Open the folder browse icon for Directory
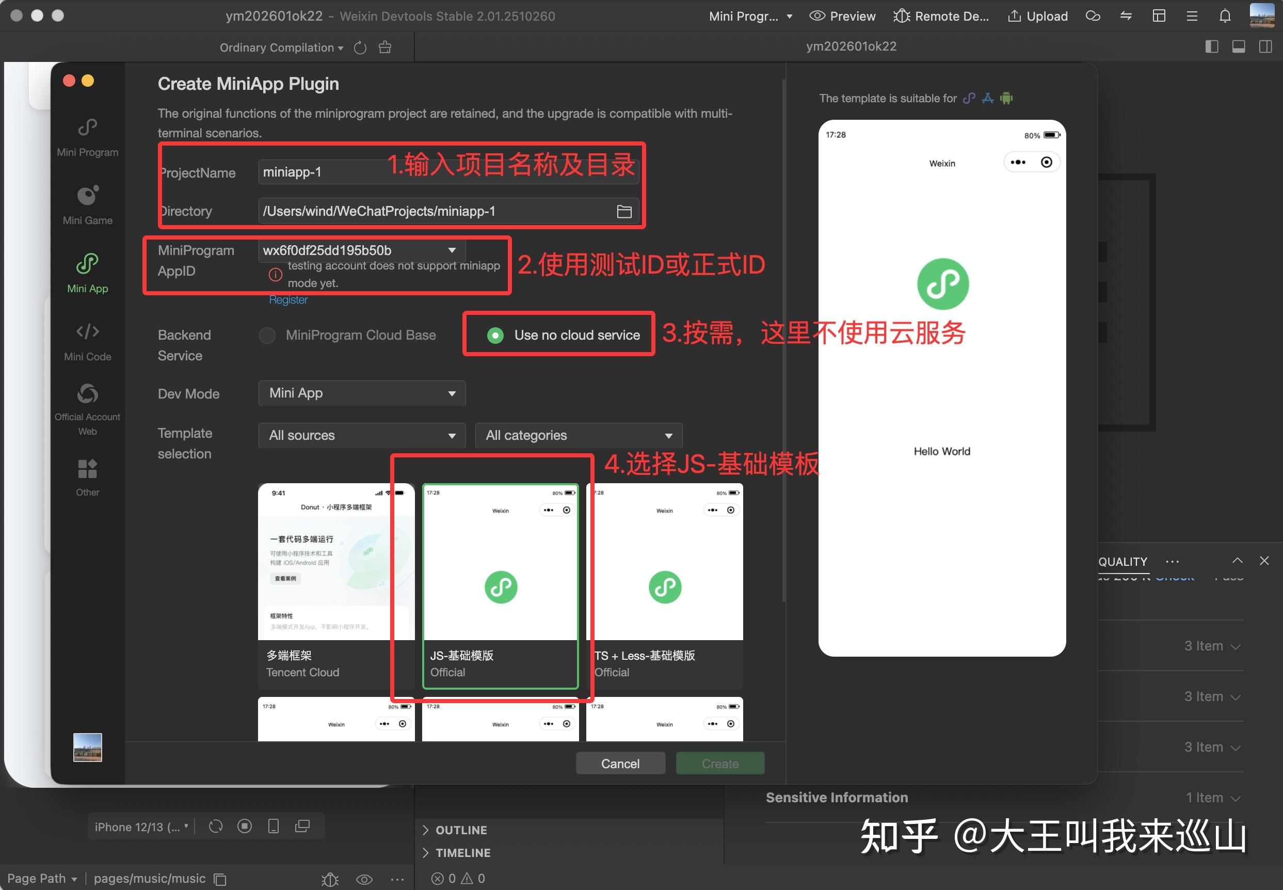Screen dimensions: 1283x890 (624, 211)
